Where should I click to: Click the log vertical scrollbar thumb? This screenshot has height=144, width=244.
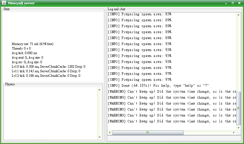238,108
